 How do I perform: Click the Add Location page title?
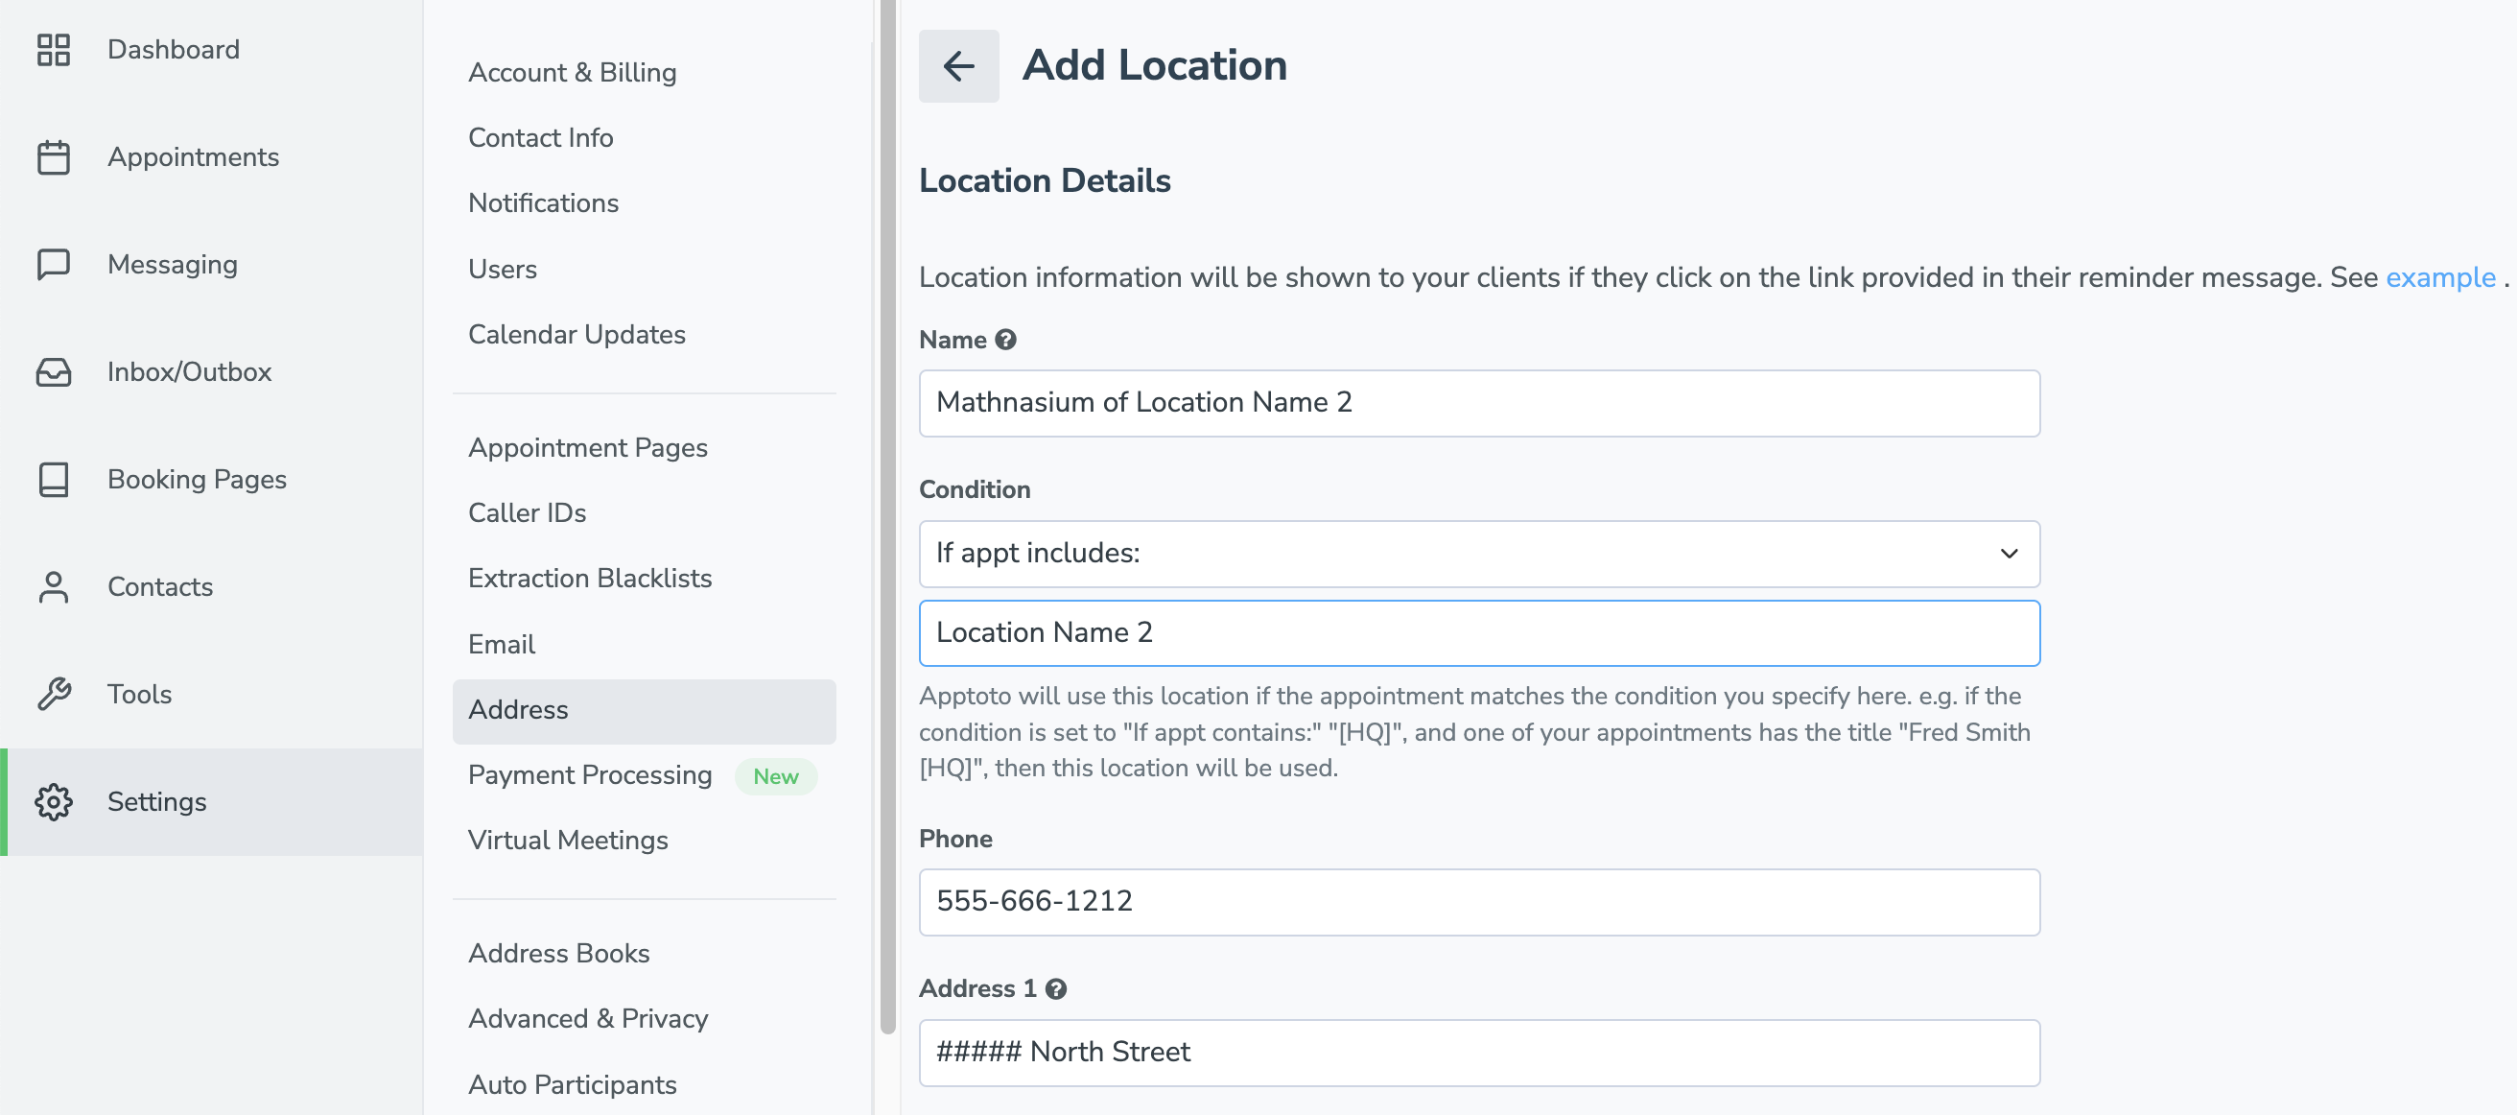pos(1154,65)
